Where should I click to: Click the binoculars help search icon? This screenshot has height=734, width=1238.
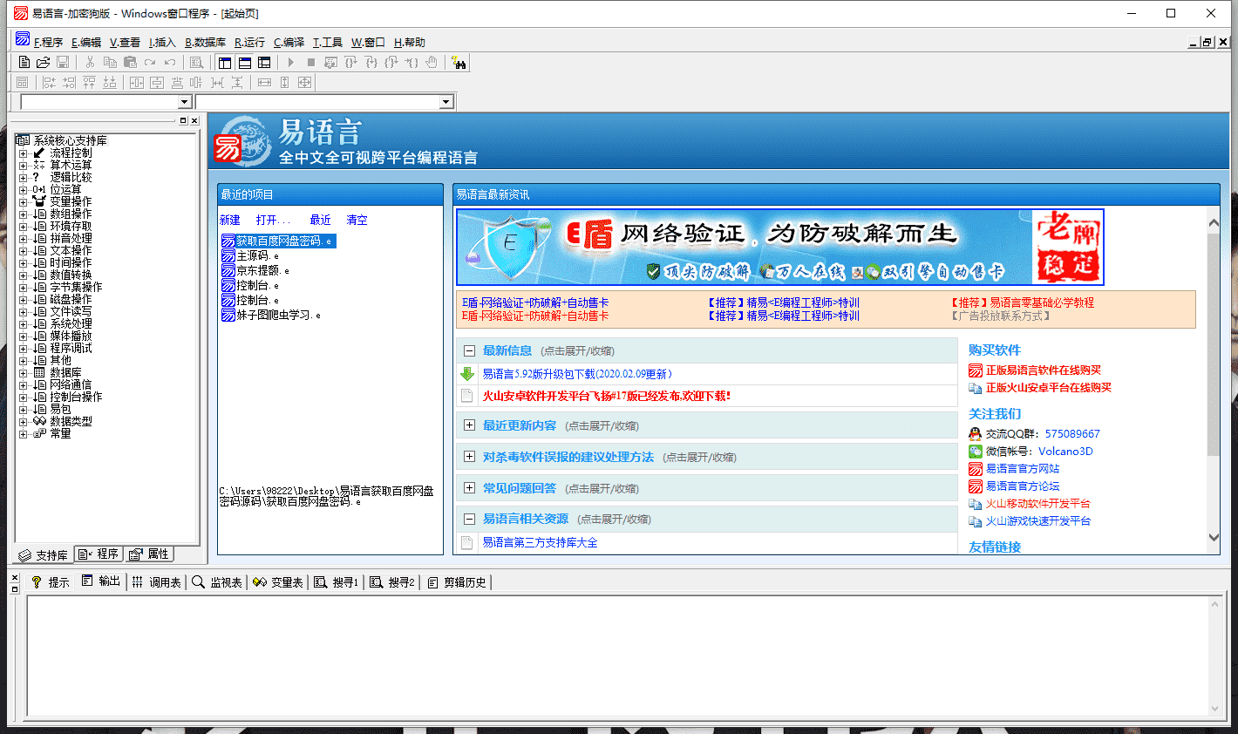(x=459, y=62)
